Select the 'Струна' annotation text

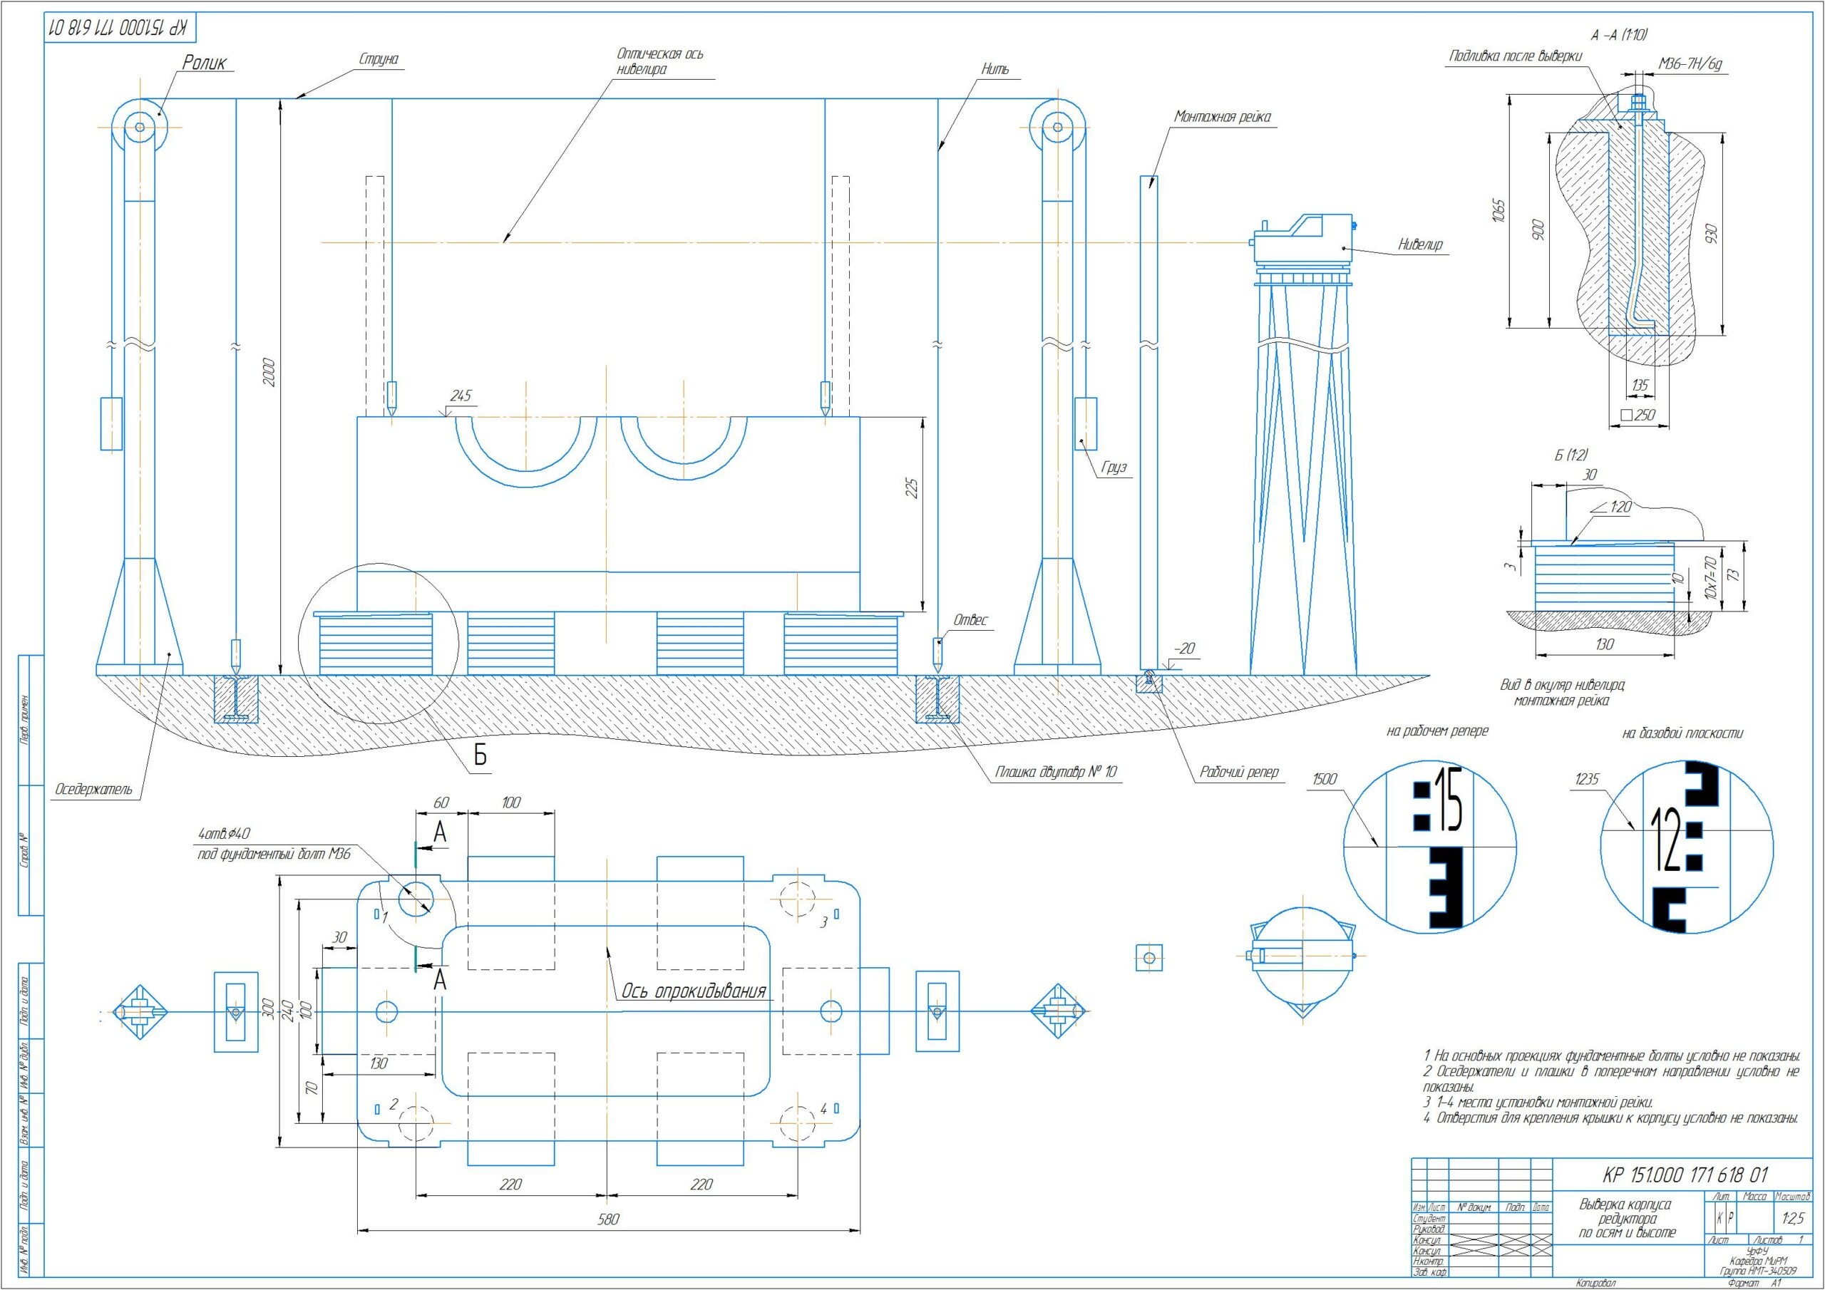coord(379,60)
